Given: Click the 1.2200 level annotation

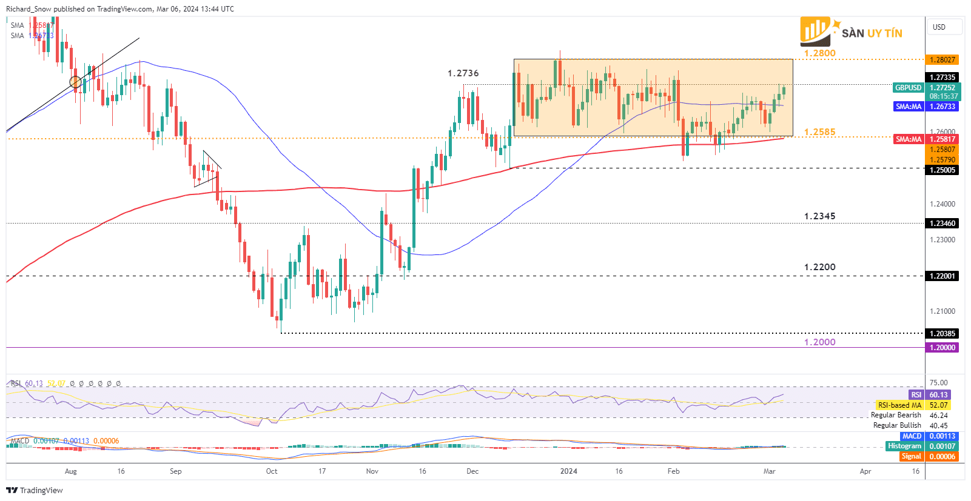Looking at the screenshot, I should (x=820, y=267).
